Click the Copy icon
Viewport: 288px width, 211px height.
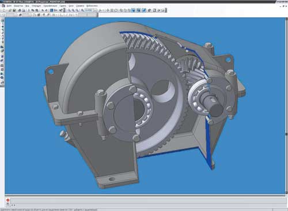[x=33, y=10]
